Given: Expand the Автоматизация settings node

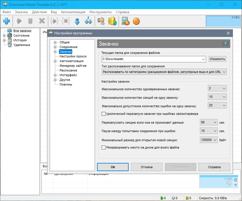Looking at the screenshot, I should point(55,61).
